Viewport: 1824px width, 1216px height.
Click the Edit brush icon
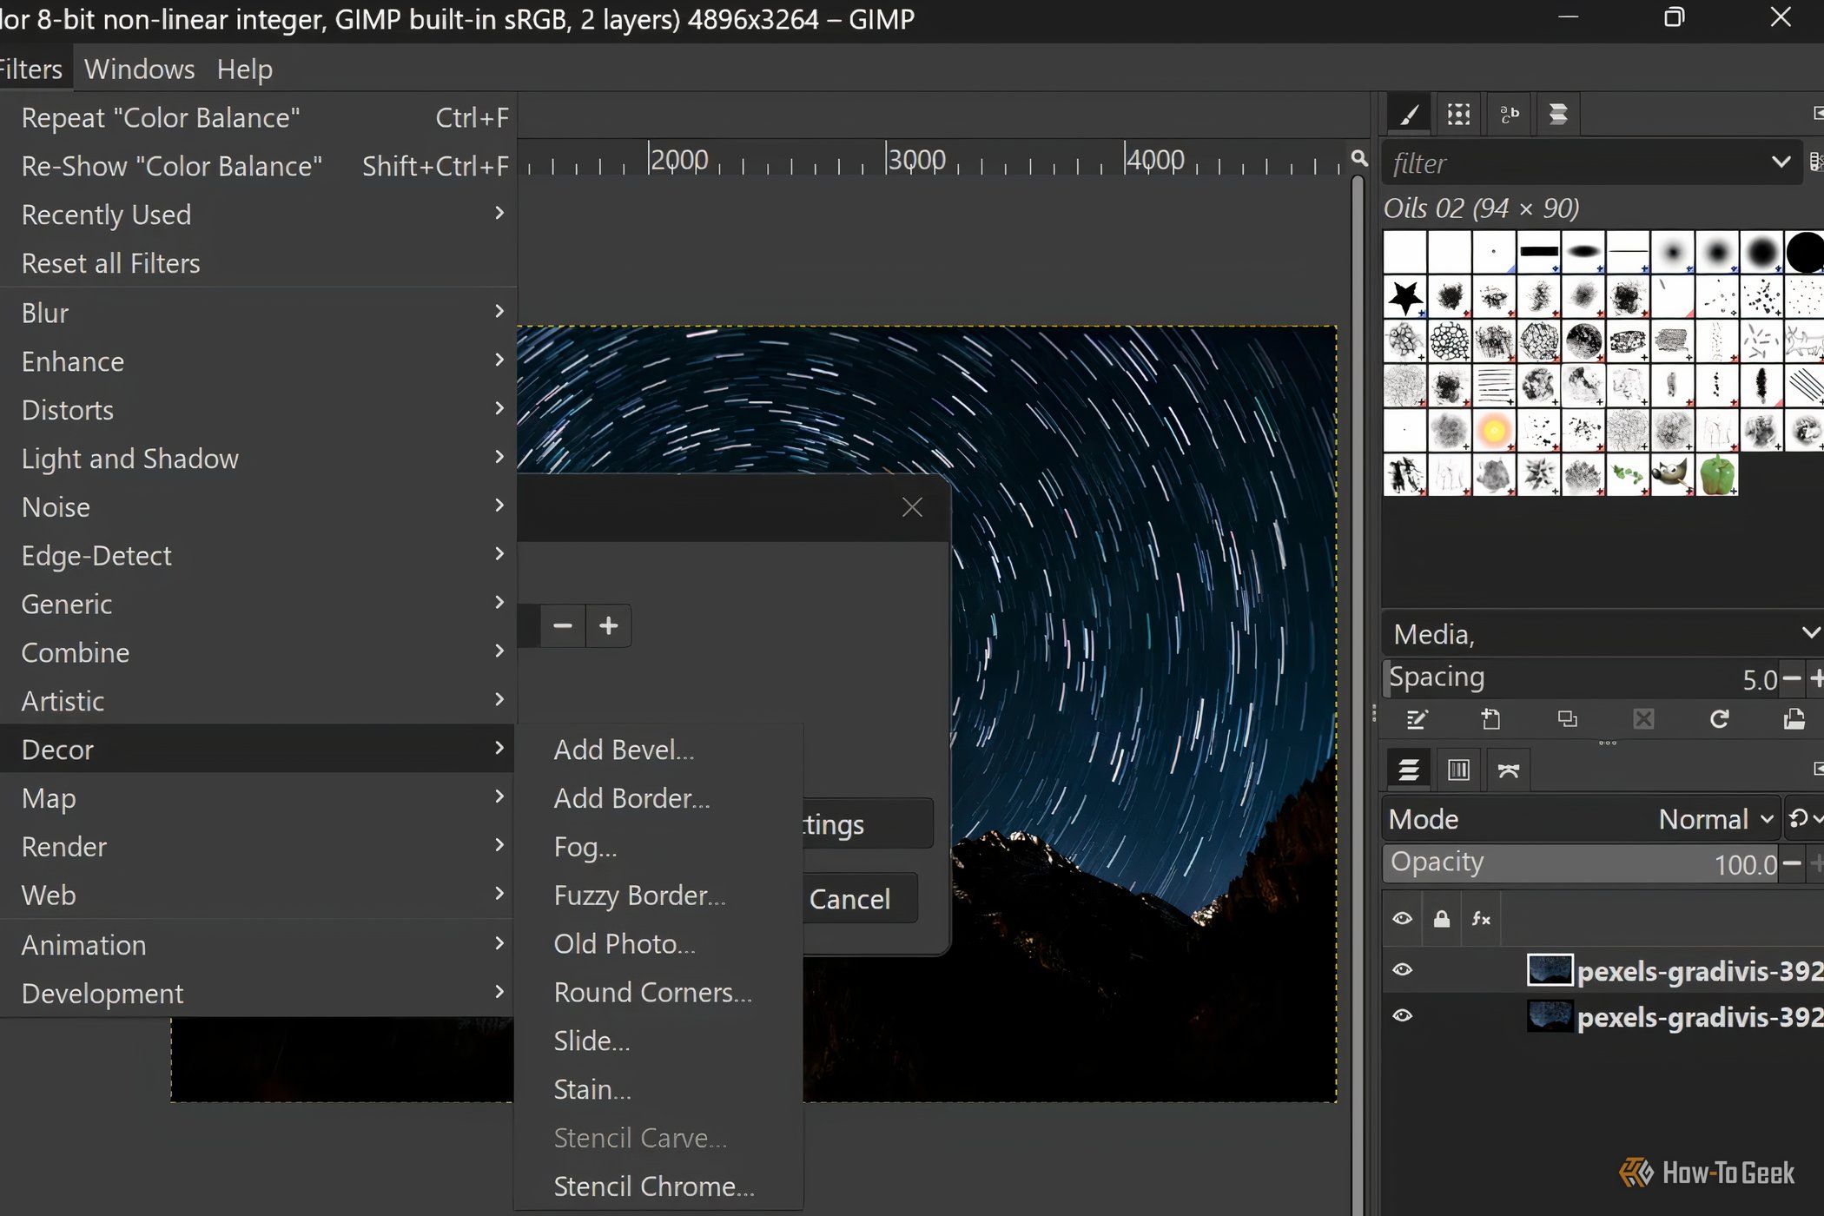pos(1416,719)
